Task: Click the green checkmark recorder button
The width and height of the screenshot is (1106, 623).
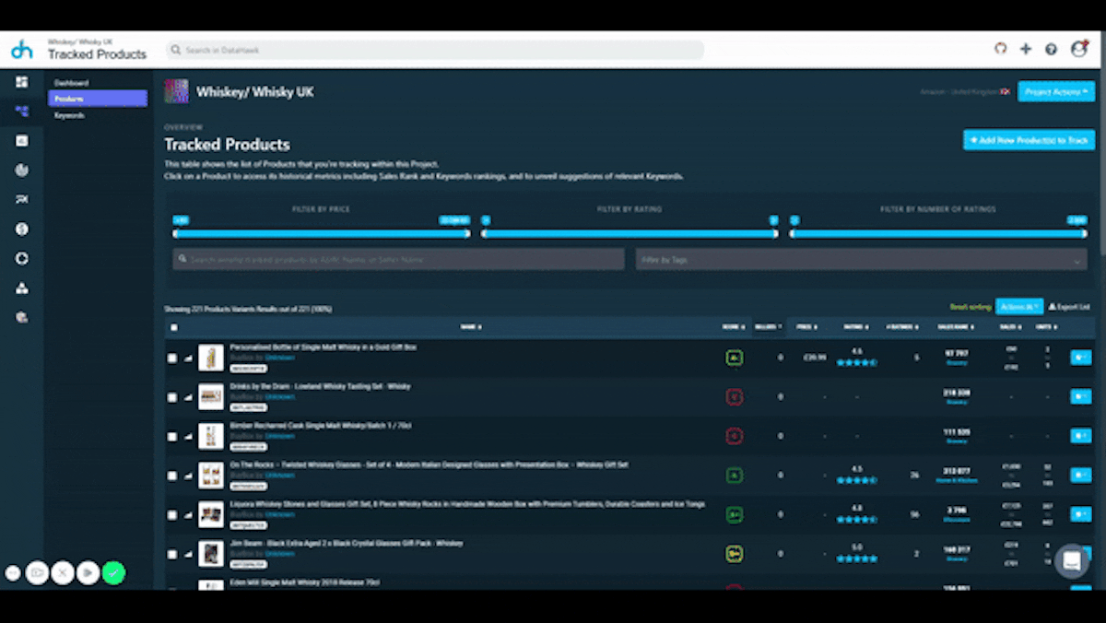Action: point(113,572)
